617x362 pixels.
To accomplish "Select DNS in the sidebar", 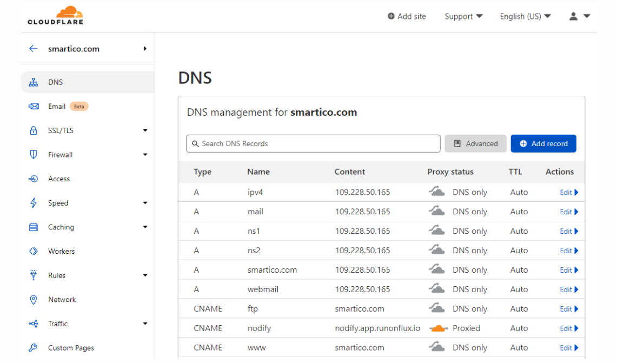I will click(55, 82).
